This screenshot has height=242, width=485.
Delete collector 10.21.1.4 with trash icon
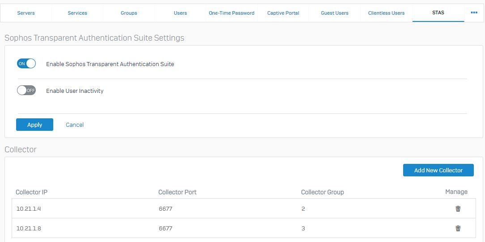(x=458, y=209)
